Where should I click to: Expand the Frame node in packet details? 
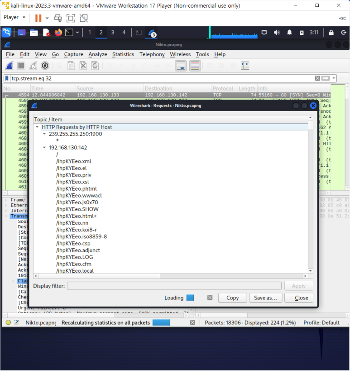(x=6, y=200)
